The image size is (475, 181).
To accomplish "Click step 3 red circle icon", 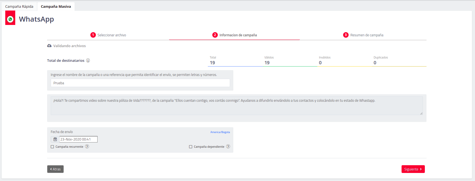I will pyautogui.click(x=346, y=35).
